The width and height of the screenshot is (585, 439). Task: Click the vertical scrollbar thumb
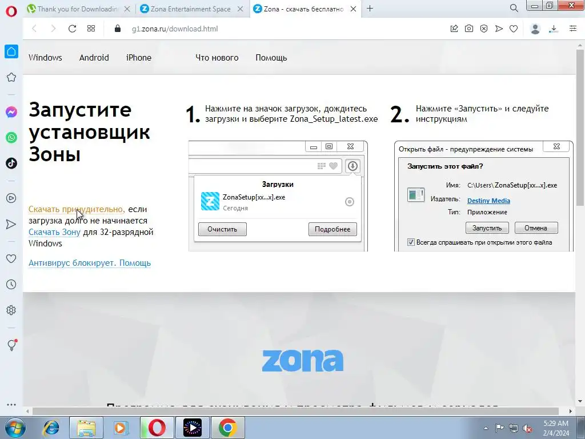[580, 127]
